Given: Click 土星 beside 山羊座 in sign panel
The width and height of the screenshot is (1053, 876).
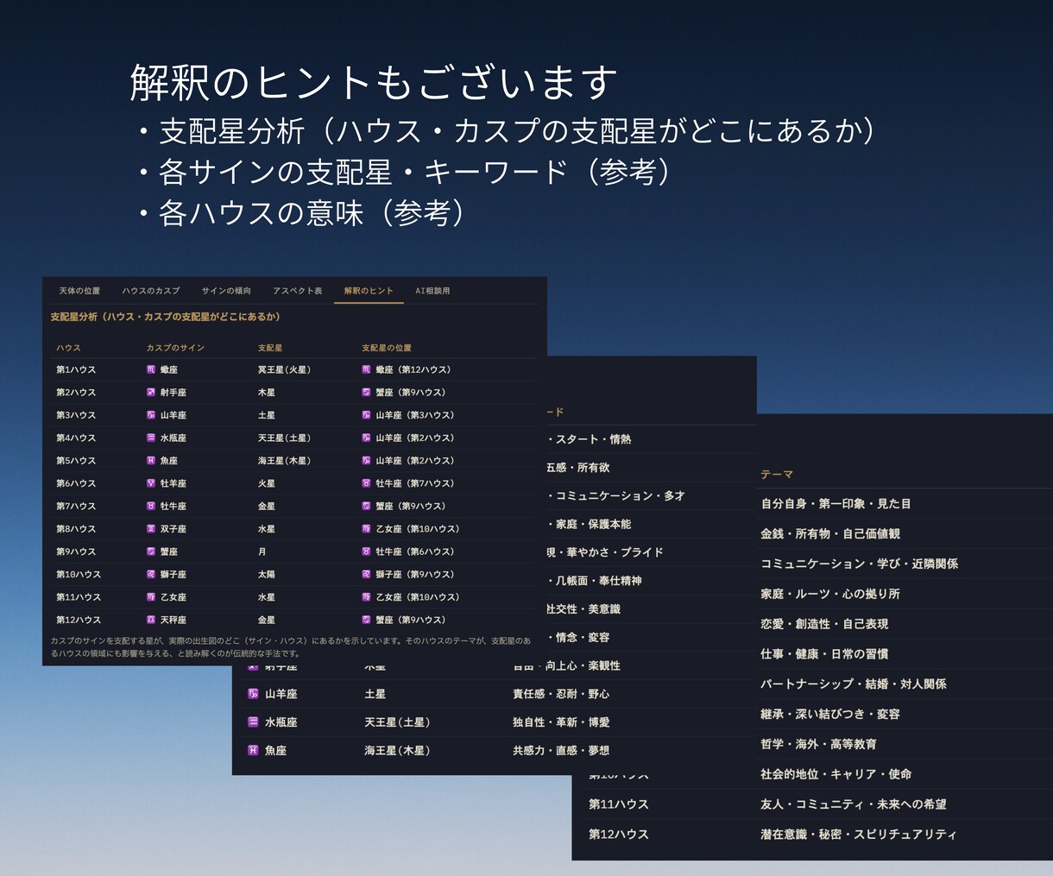Looking at the screenshot, I should click(375, 694).
